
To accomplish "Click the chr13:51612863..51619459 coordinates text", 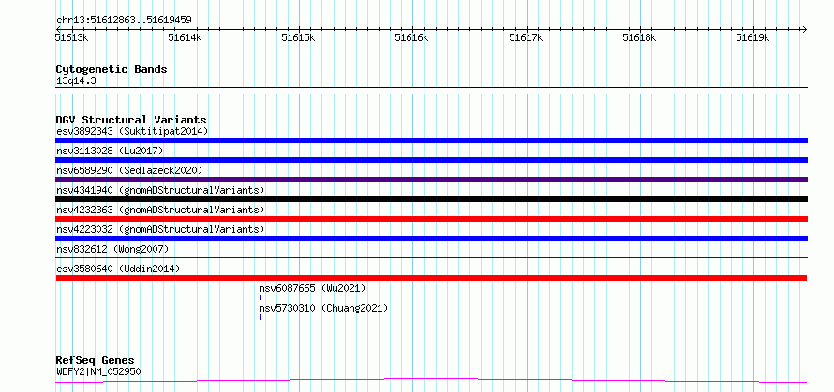I will tap(124, 21).
